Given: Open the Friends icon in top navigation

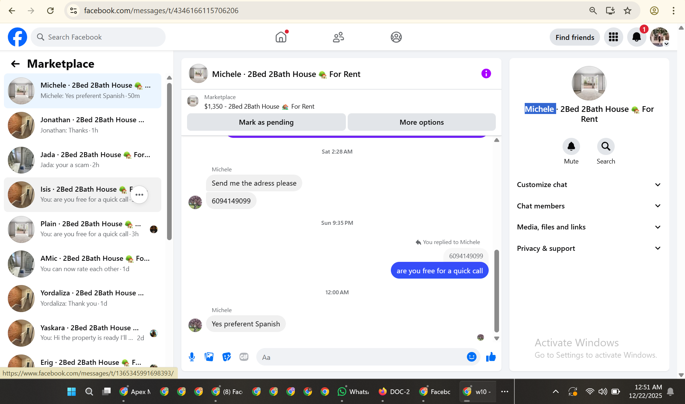Looking at the screenshot, I should (x=338, y=37).
